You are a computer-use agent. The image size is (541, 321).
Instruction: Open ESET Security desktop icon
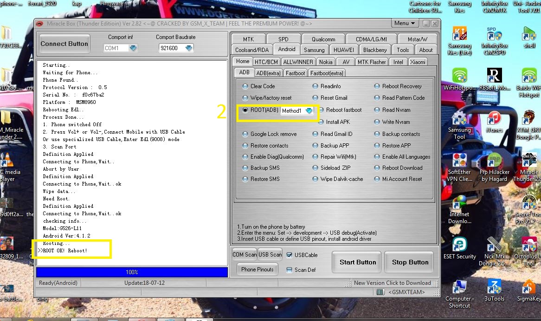(x=460, y=248)
